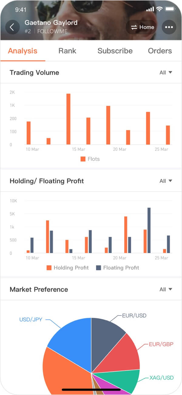This screenshot has width=182, height=395.
Task: Open the Subscribe tab
Action: 115,51
